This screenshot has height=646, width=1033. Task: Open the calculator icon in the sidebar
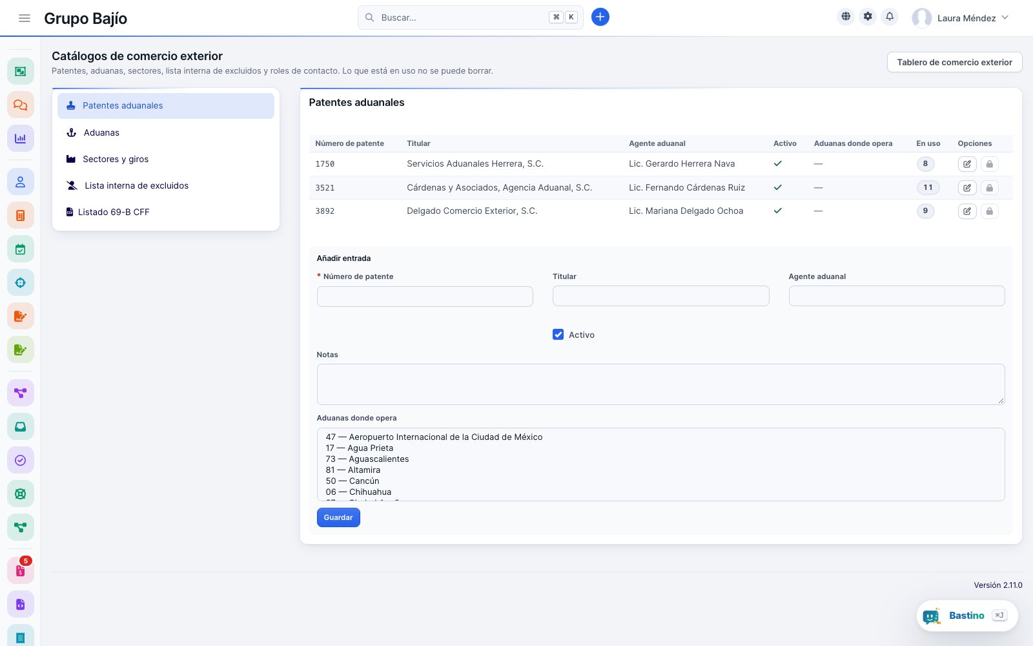point(21,216)
